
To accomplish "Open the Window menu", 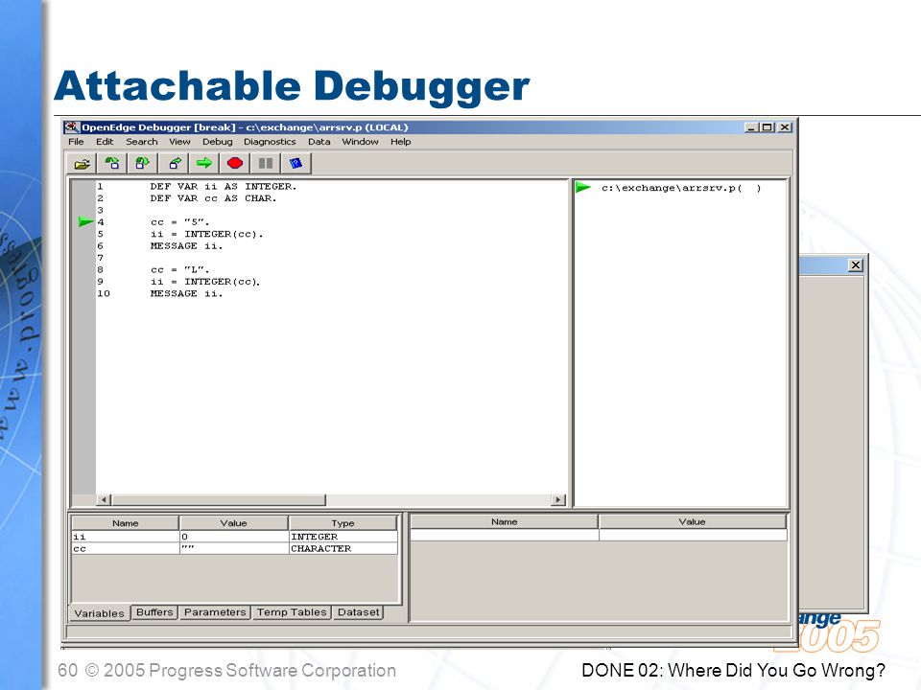I will pos(360,142).
